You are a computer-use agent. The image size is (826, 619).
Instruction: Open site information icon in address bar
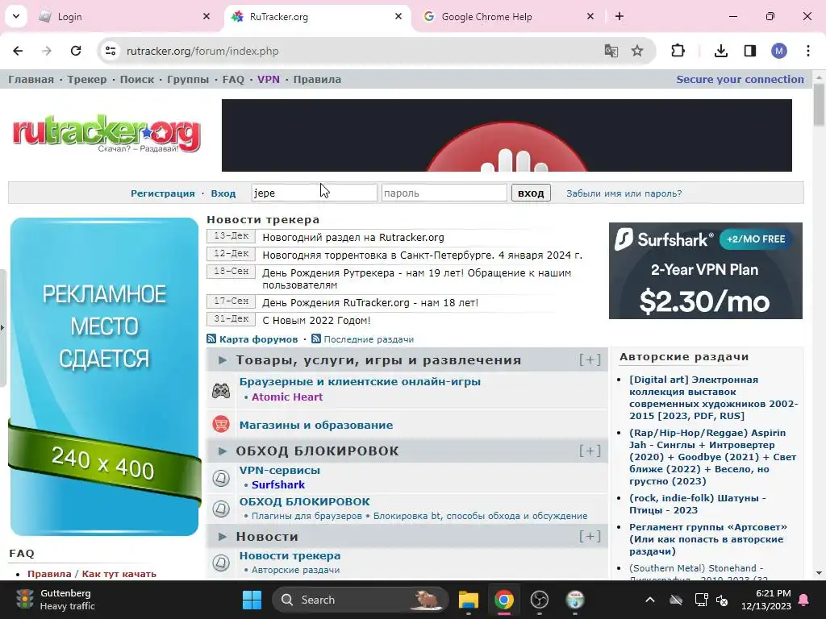(111, 51)
